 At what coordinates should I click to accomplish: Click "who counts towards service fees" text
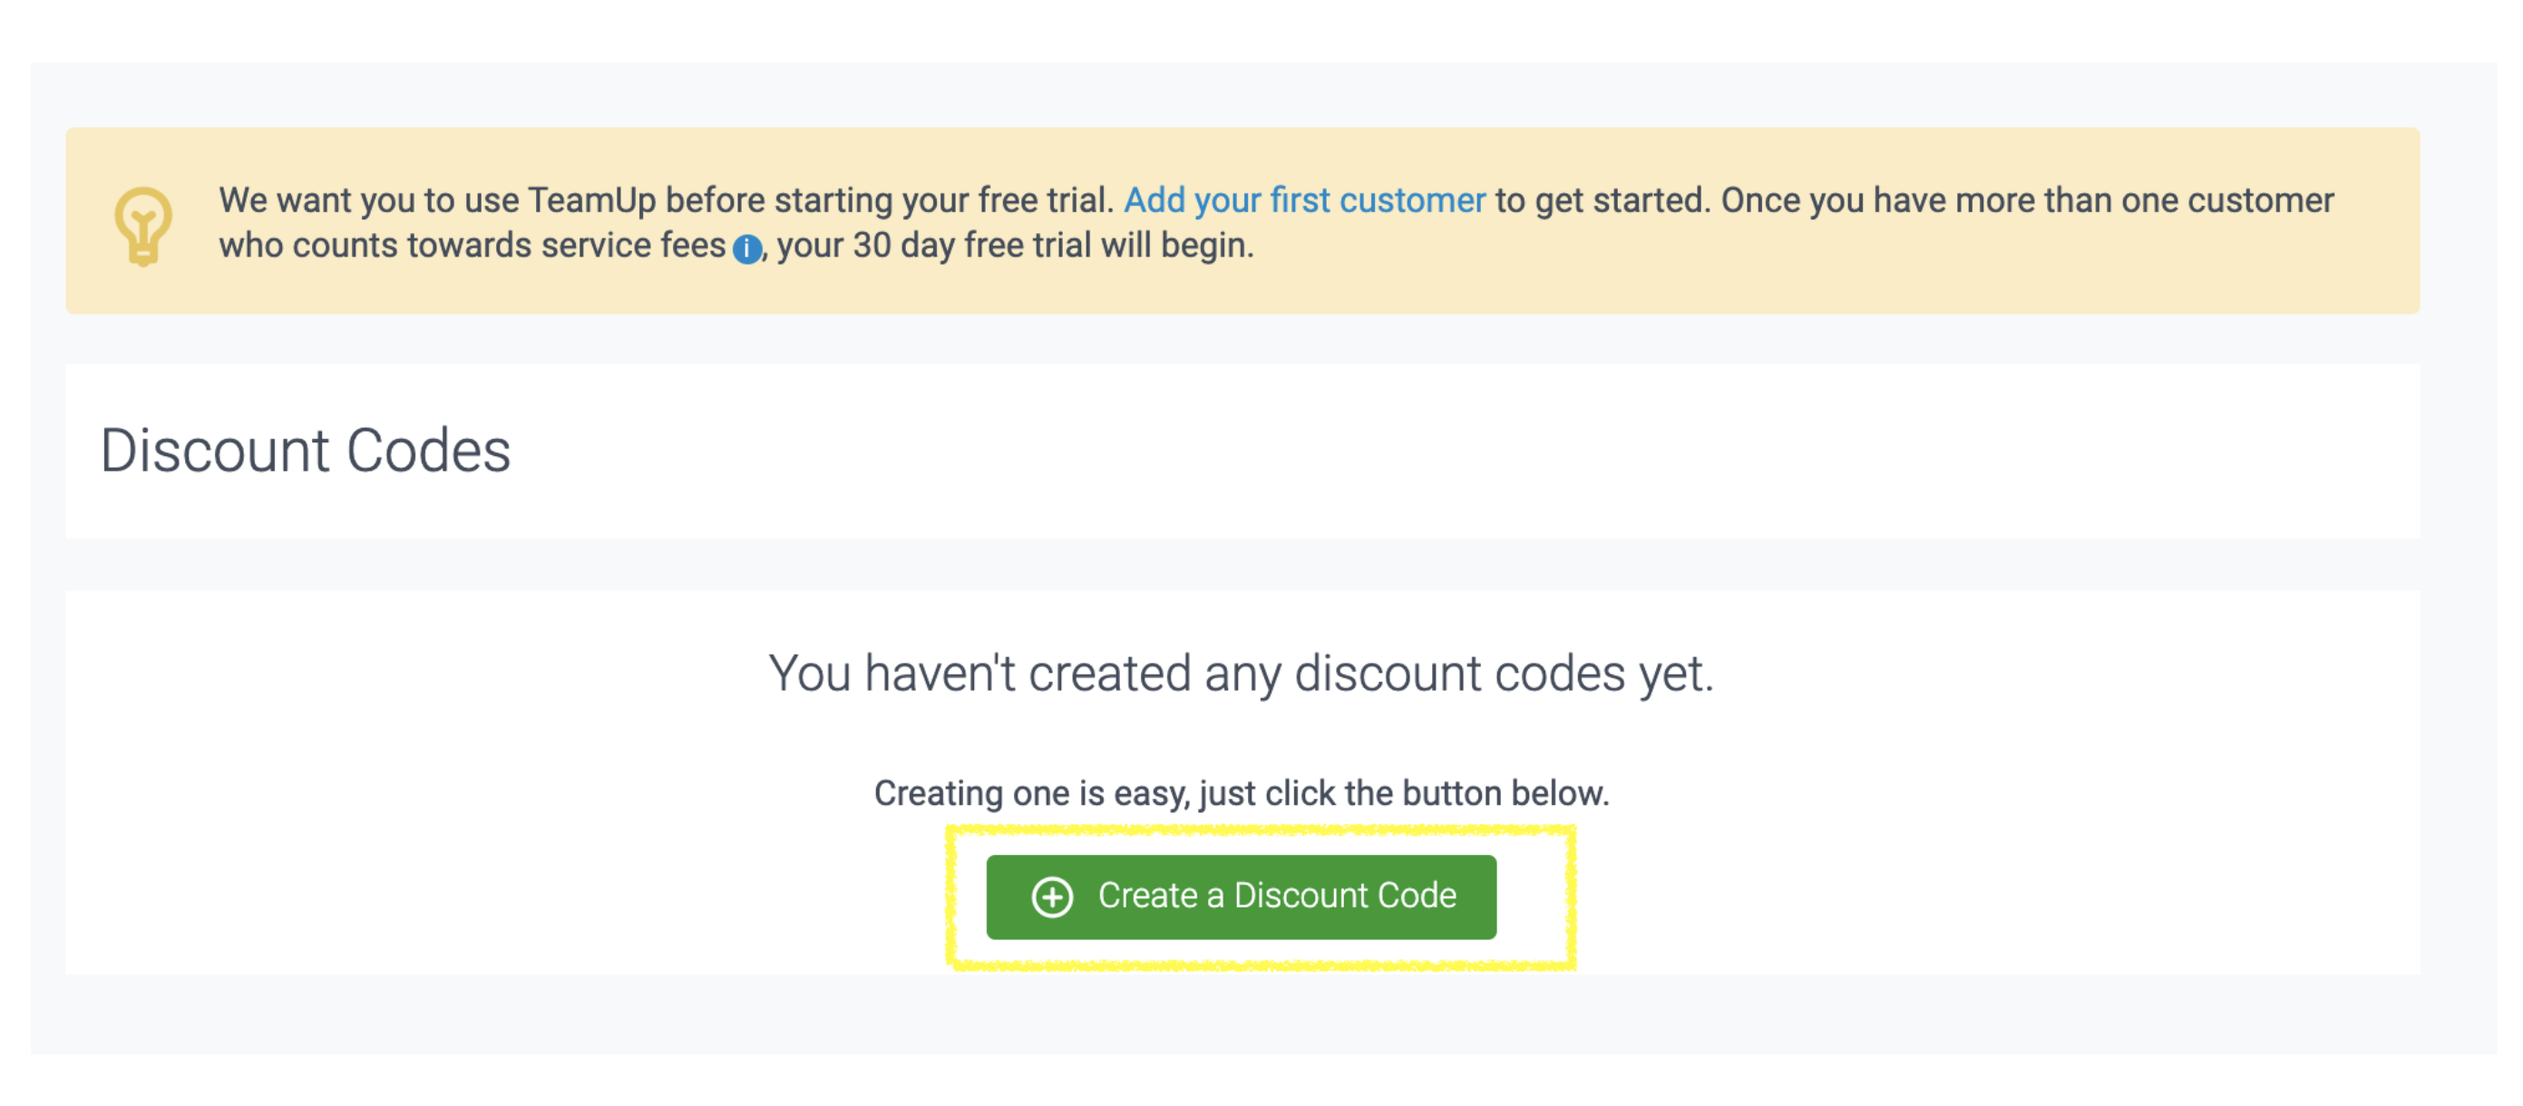pyautogui.click(x=472, y=246)
